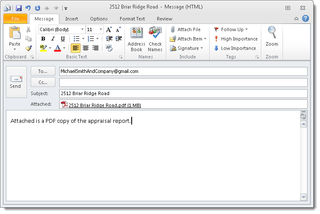
Task: Open the Format Text tab
Action: pos(132,19)
